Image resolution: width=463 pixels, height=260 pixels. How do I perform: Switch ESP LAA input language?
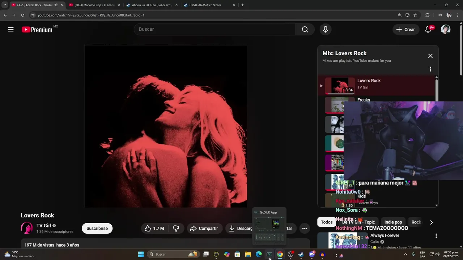(422, 254)
